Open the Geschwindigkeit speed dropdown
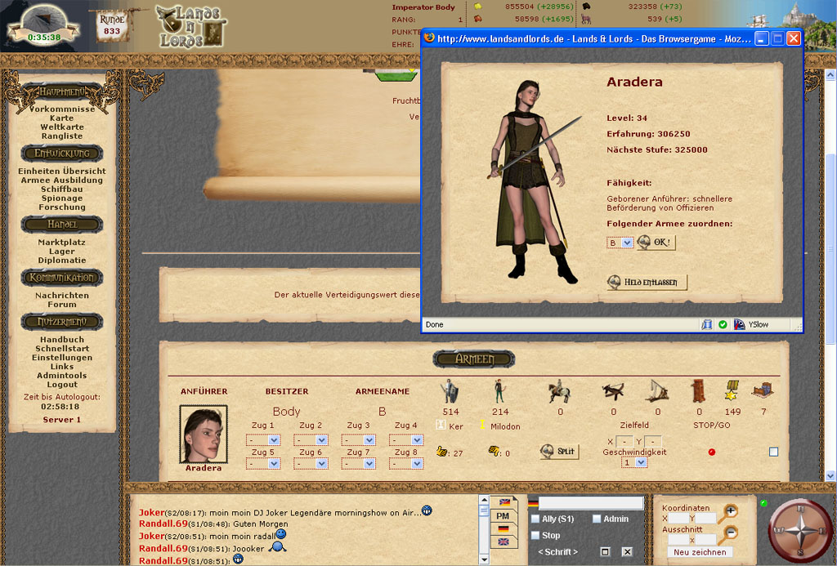Screen dimensions: 837x566 click(x=634, y=462)
